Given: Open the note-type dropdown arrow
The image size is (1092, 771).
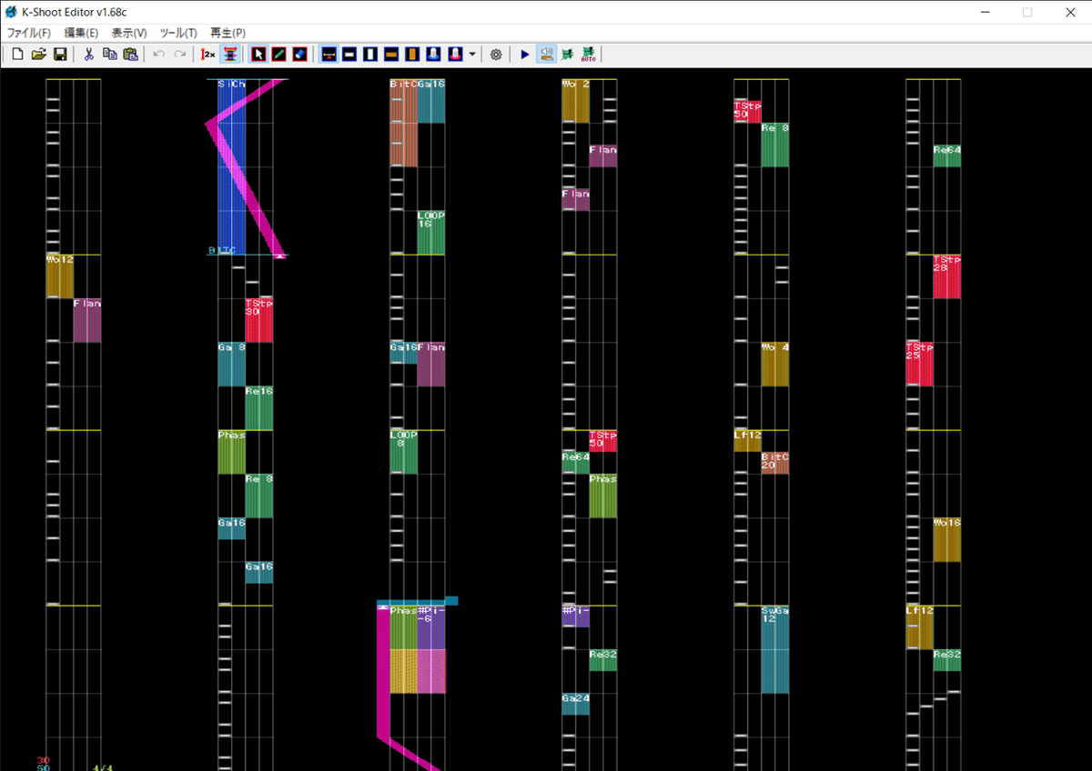Looking at the screenshot, I should tap(472, 55).
